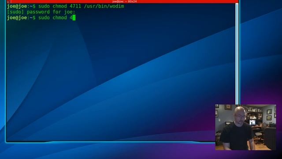Viewport: 282px width, 159px height.
Task: Click the '/usr/bin/wodim' path text
Action: pos(104,6)
